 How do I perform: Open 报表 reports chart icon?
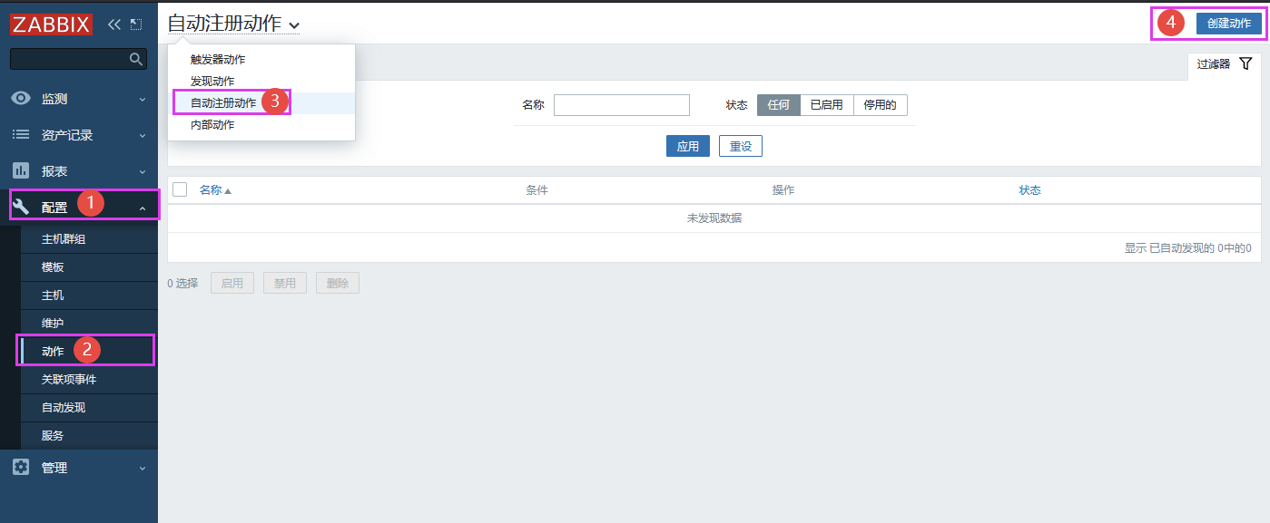tap(21, 170)
